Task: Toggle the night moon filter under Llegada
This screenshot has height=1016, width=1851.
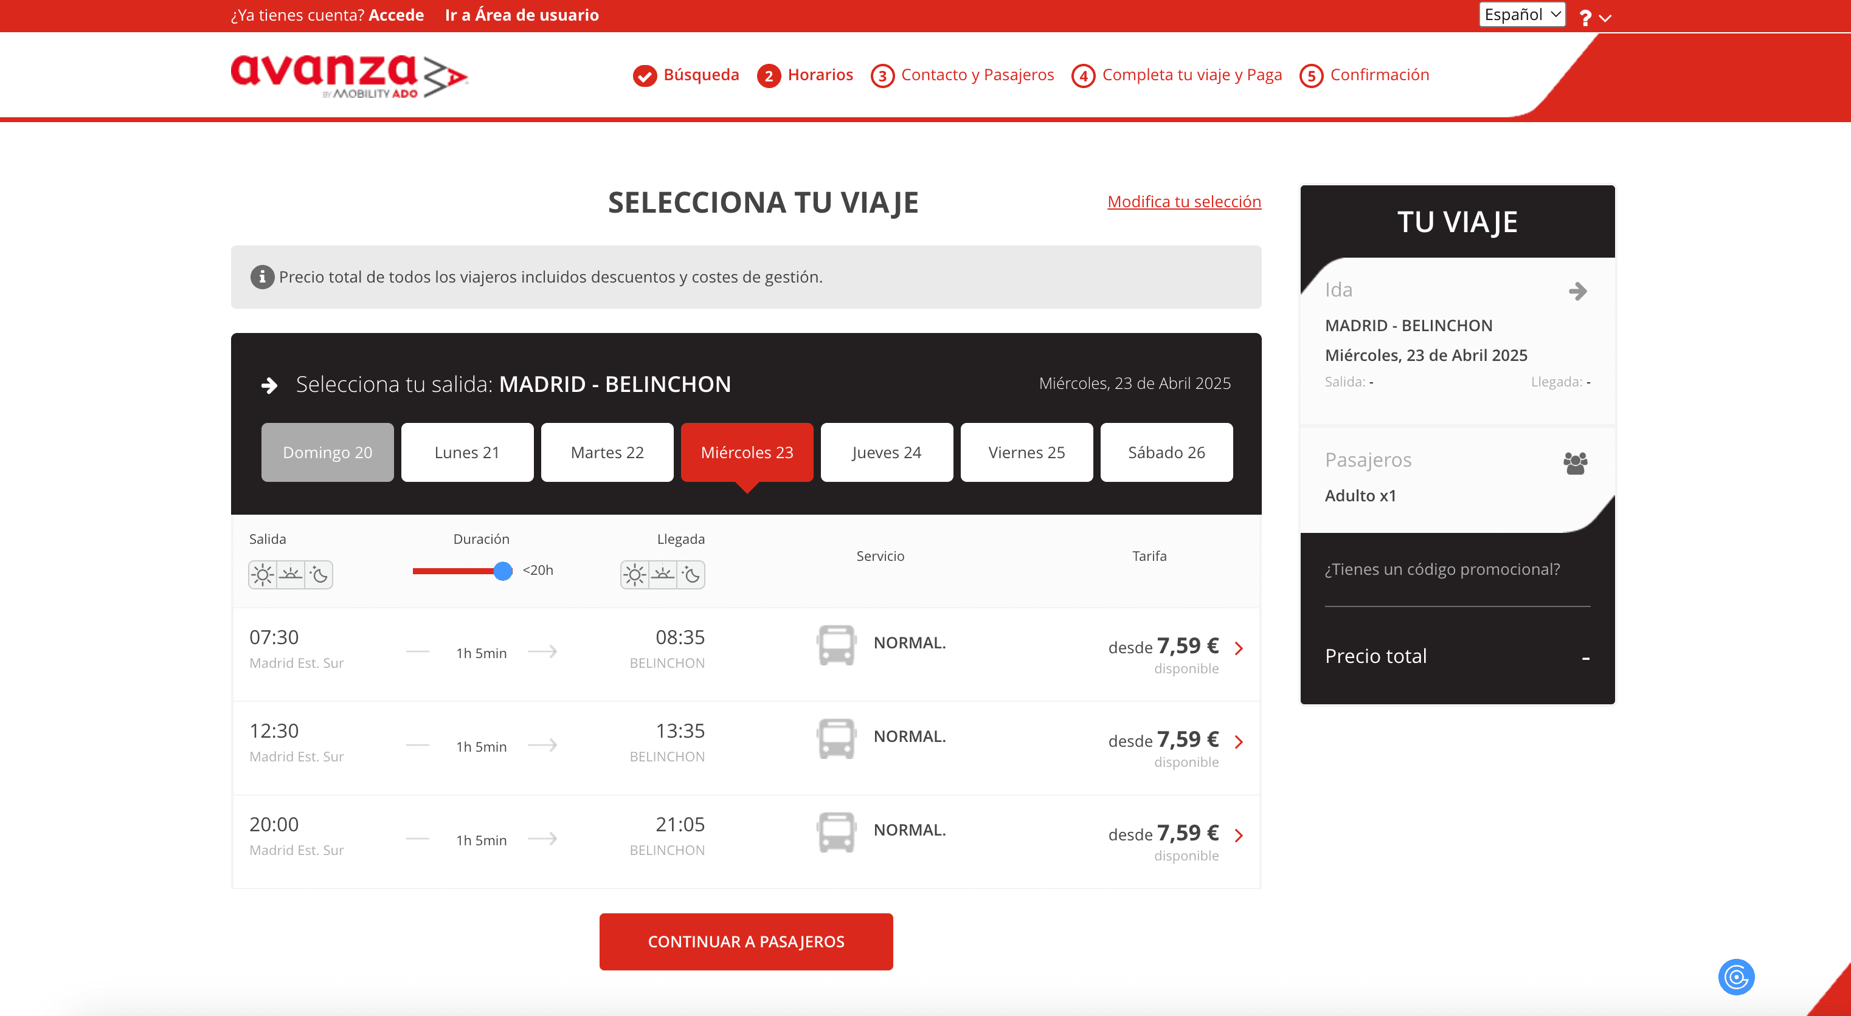Action: pyautogui.click(x=691, y=574)
